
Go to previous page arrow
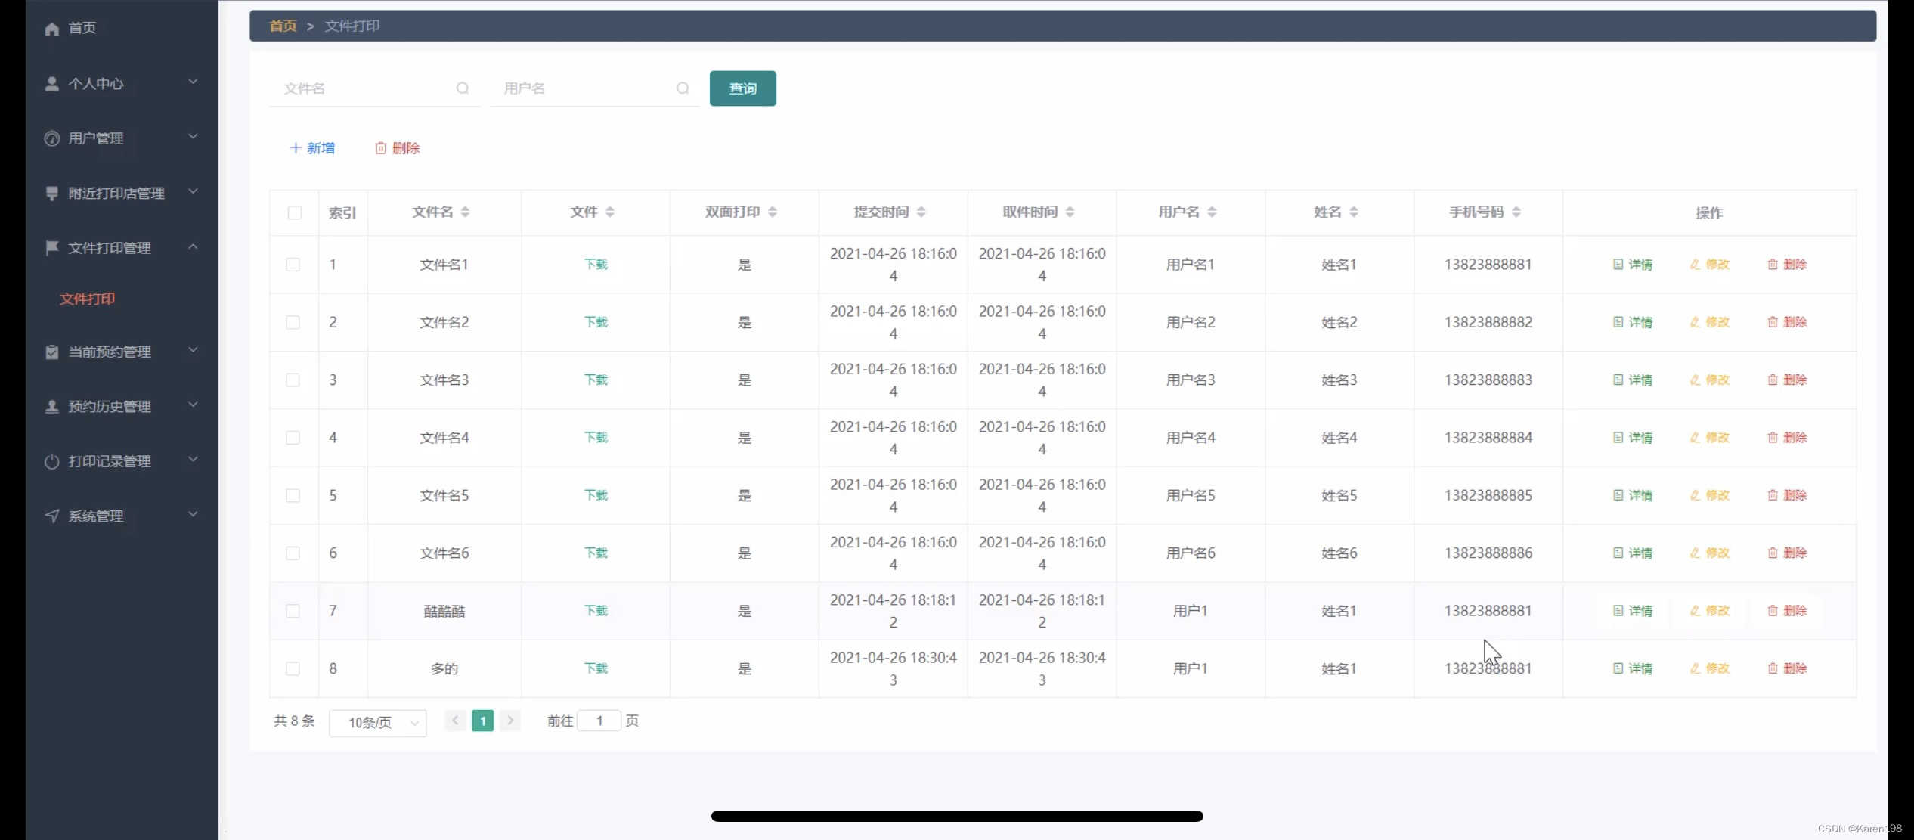click(x=455, y=721)
